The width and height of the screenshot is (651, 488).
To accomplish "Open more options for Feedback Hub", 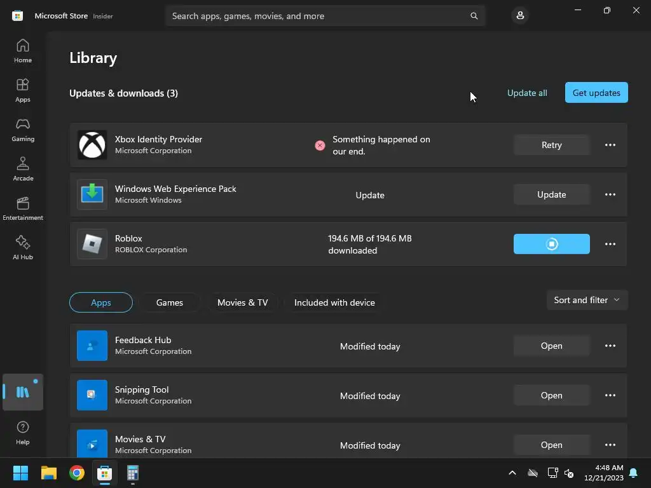I will pos(610,346).
